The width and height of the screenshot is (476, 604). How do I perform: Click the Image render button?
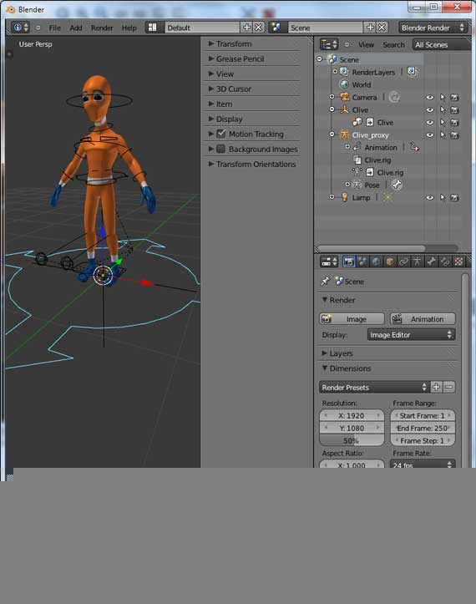(x=352, y=318)
